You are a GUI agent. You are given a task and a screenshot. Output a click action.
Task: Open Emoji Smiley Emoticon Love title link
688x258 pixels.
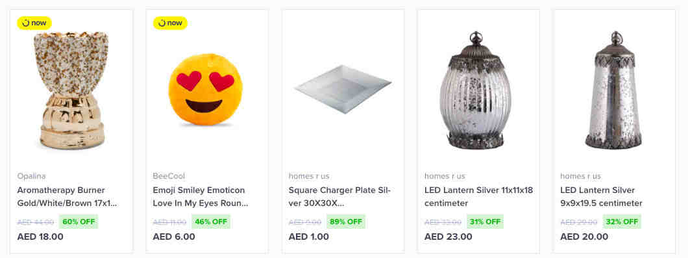(x=201, y=197)
